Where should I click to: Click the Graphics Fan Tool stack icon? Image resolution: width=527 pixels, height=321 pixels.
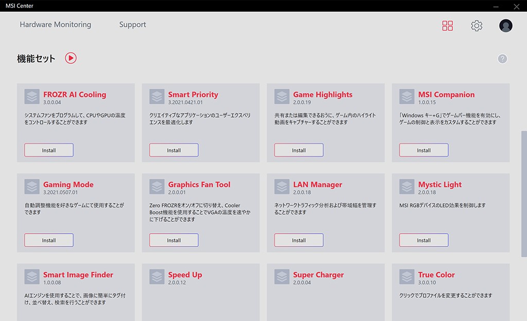pyautogui.click(x=157, y=186)
